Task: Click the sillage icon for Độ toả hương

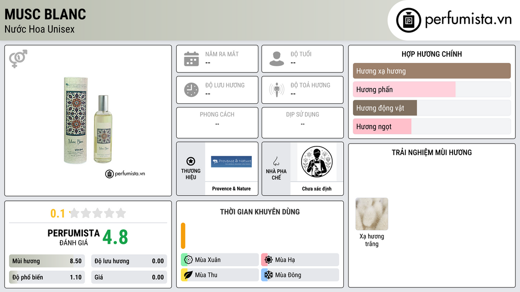Action: 277,90
